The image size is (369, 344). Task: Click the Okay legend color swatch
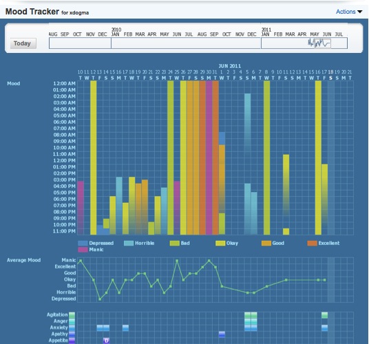point(220,243)
